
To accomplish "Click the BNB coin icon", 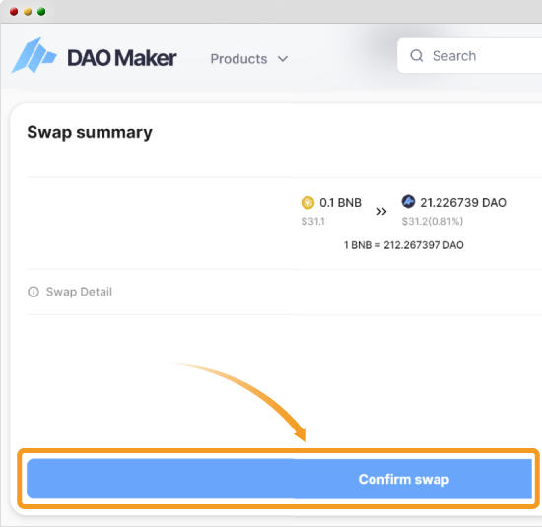I will click(x=307, y=203).
